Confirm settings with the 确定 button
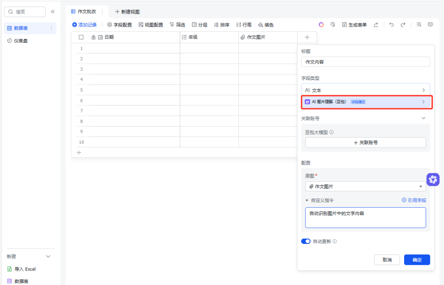This screenshot has width=444, height=285. tap(416, 260)
